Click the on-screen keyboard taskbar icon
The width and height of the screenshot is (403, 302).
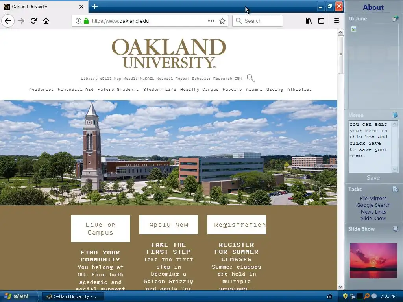coord(330,296)
